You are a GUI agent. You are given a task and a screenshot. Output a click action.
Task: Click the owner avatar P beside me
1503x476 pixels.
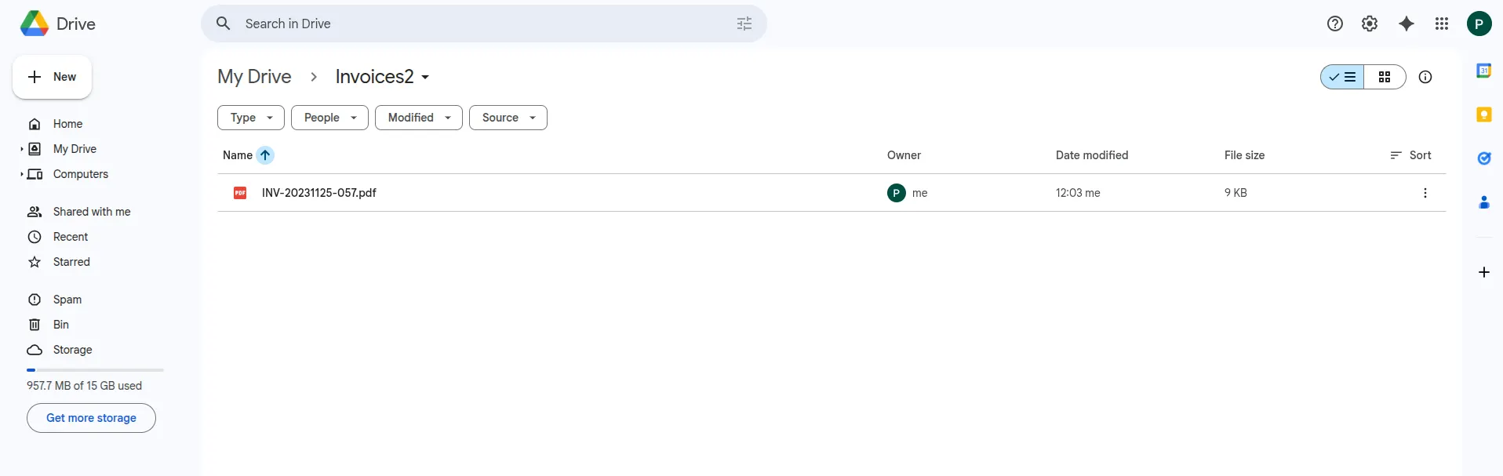897,193
